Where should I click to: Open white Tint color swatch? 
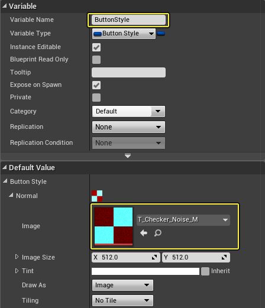point(146,271)
